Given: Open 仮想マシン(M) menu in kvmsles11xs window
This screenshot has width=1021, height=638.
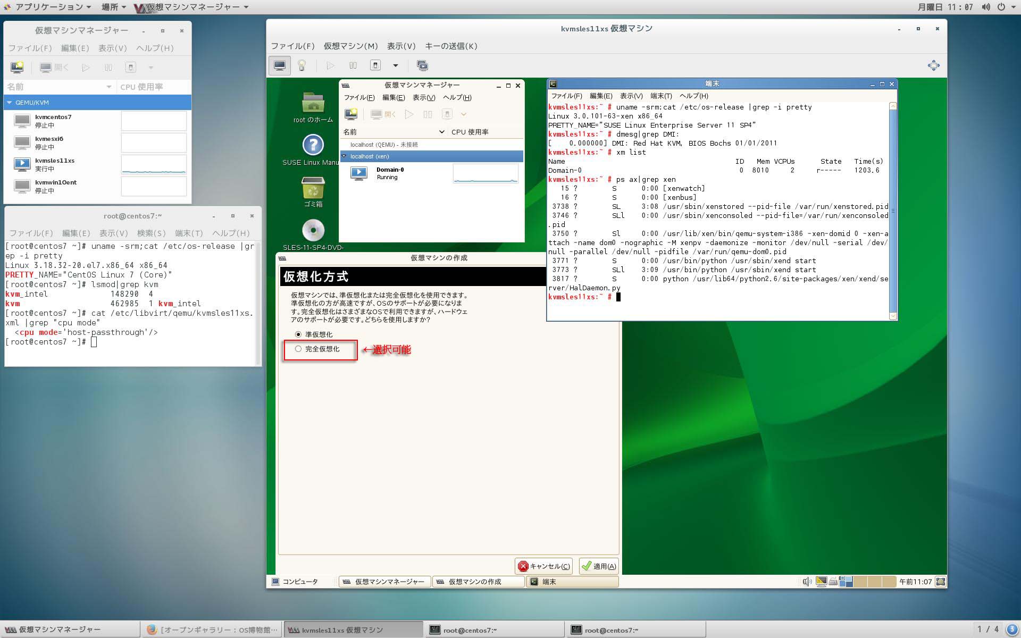Looking at the screenshot, I should pyautogui.click(x=350, y=46).
